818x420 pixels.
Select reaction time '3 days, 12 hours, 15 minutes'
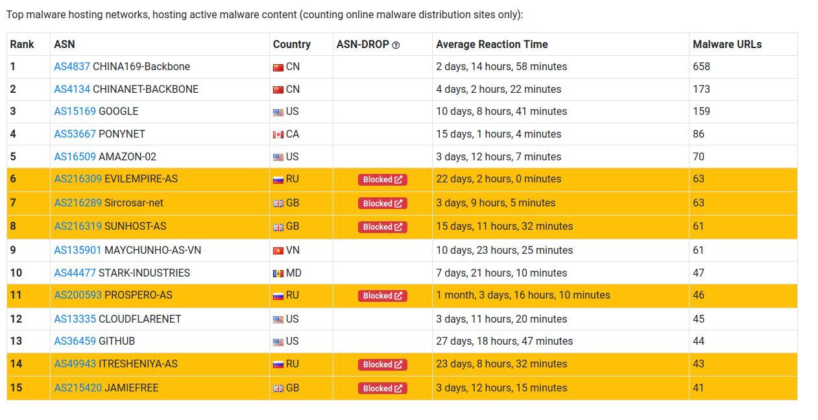click(501, 388)
